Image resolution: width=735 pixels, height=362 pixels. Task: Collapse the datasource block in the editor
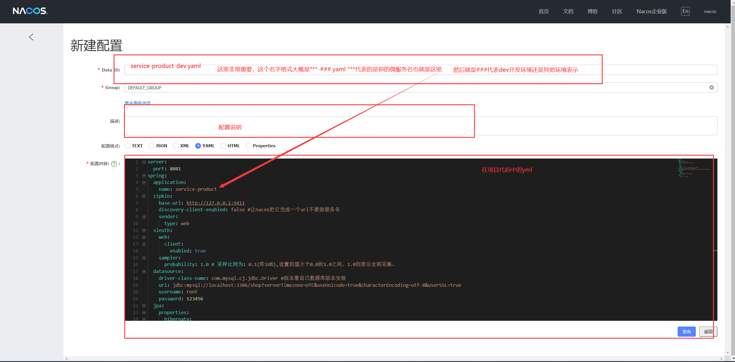[144, 271]
